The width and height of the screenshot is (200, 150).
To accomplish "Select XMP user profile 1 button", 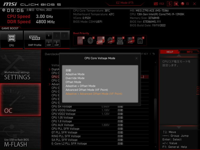I will tap(49, 43).
